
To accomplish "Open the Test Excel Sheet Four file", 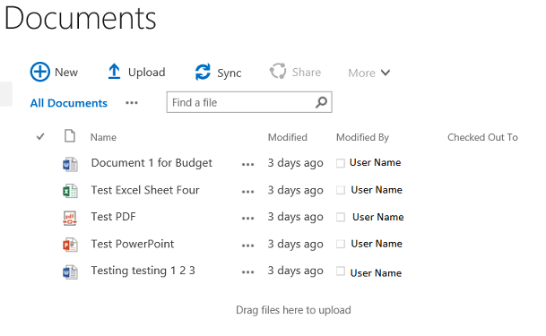I will coord(145,190).
